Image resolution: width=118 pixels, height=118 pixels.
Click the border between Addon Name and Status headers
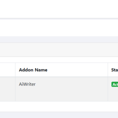pos(108,70)
